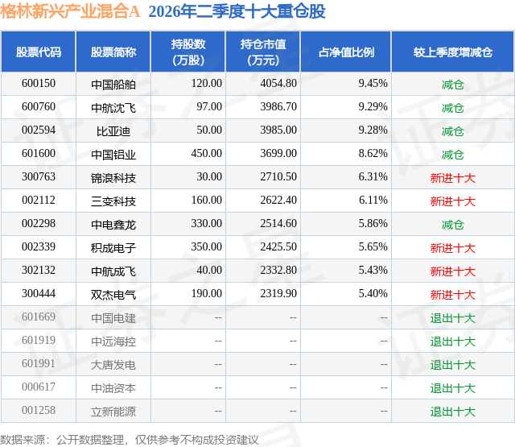Screen dimensions: 515x447
Task: Select stock name 双杰电气
Action: 113,295
